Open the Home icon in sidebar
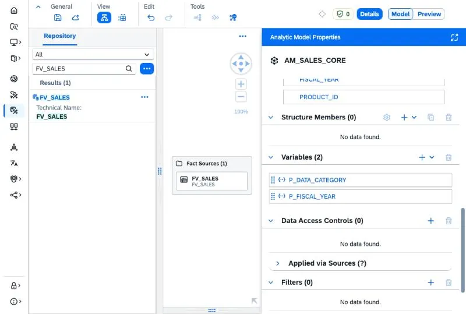Screen dimensions: 466x314 click(13, 10)
